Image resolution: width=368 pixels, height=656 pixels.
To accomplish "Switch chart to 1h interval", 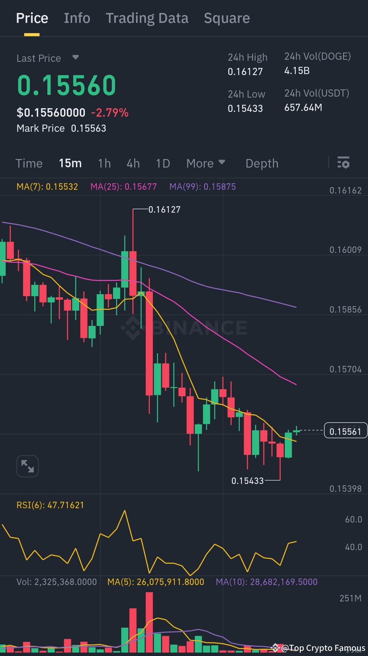I will tap(104, 163).
